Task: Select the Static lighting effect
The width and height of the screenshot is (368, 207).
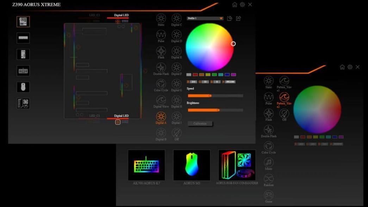Action: pos(161,19)
